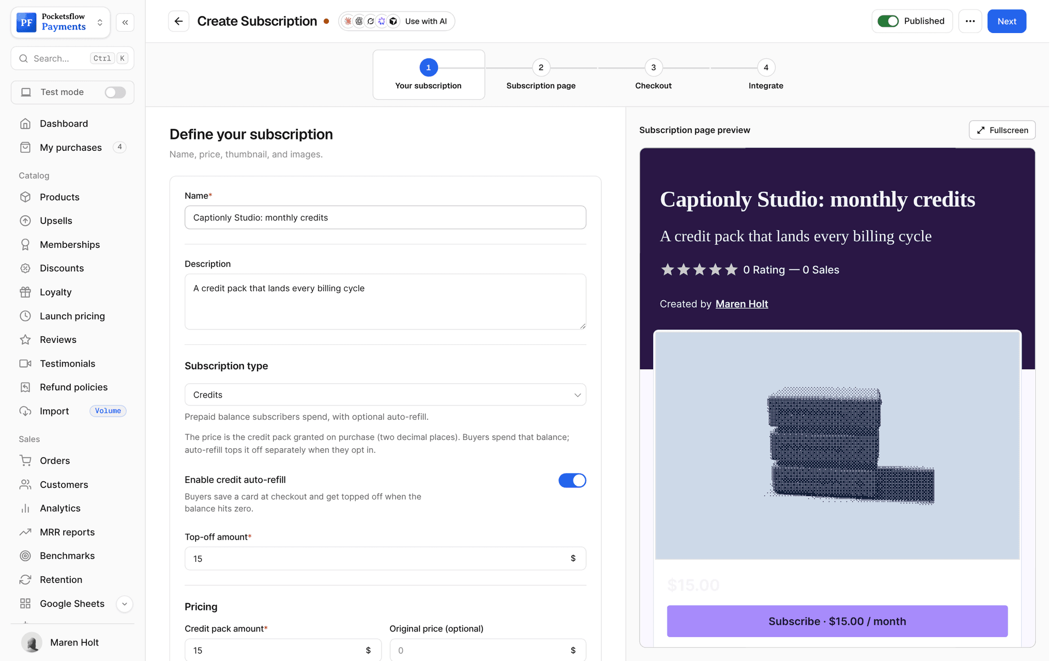Screen dimensions: 1059x661
Task: Click the Subscribe $15.00 / month button
Action: [837, 621]
